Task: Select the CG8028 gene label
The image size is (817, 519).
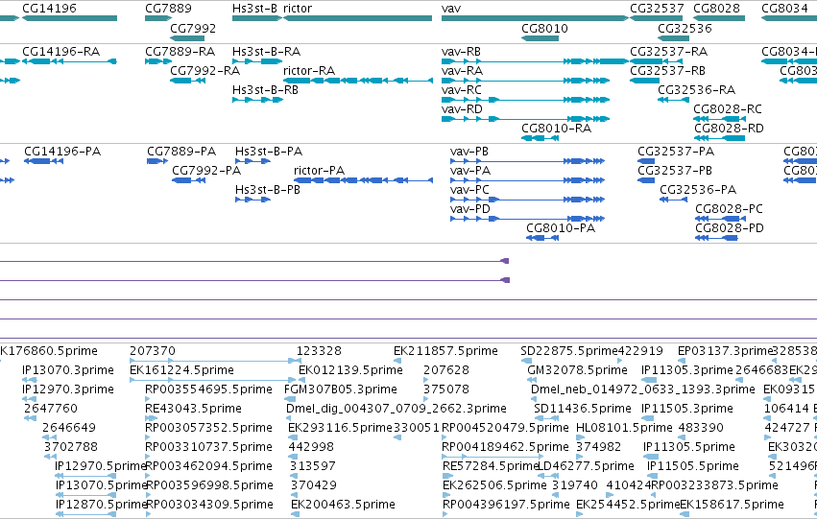Action: [716, 9]
